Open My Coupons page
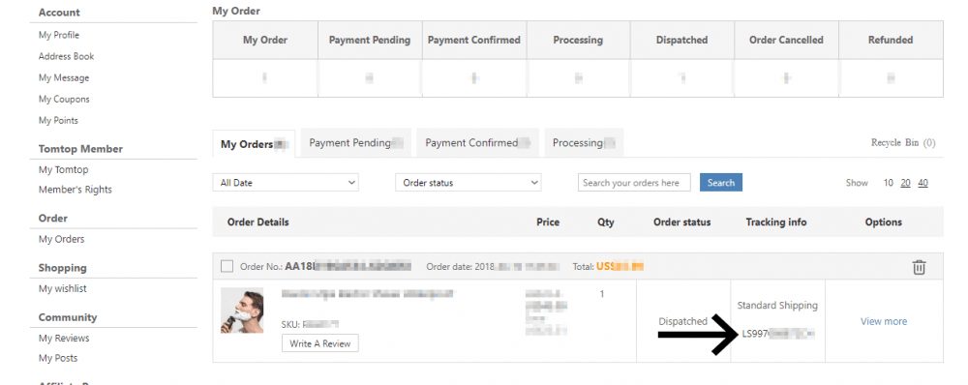Image resolution: width=968 pixels, height=385 pixels. coord(64,99)
